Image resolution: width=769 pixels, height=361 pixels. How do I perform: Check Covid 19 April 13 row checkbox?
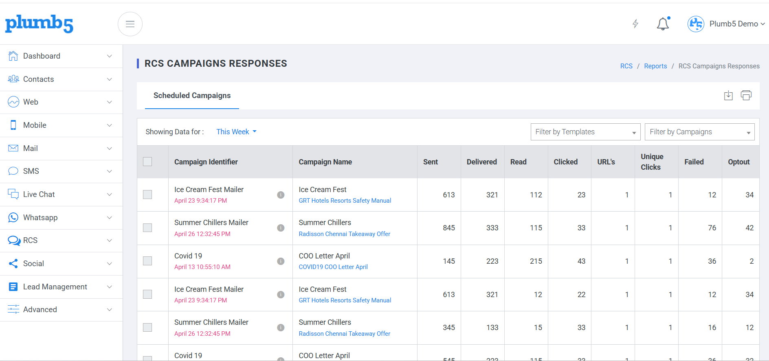pyautogui.click(x=147, y=261)
